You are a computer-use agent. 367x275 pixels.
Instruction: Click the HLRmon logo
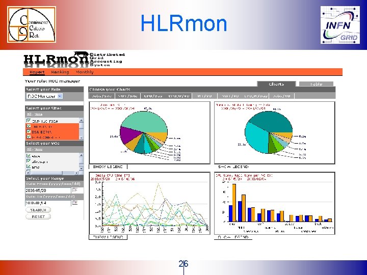coord(74,60)
